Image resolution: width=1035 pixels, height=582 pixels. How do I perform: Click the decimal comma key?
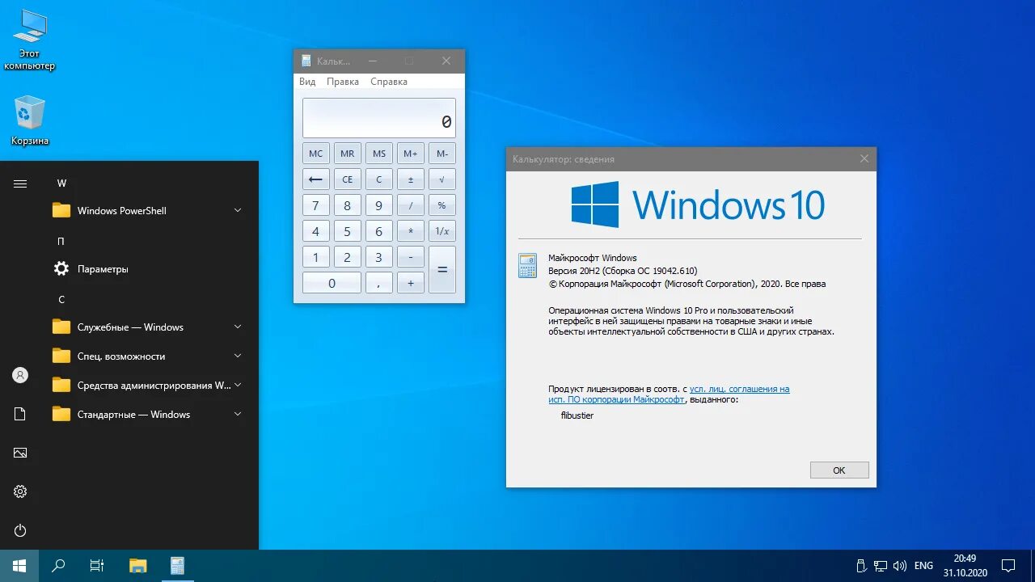click(378, 283)
